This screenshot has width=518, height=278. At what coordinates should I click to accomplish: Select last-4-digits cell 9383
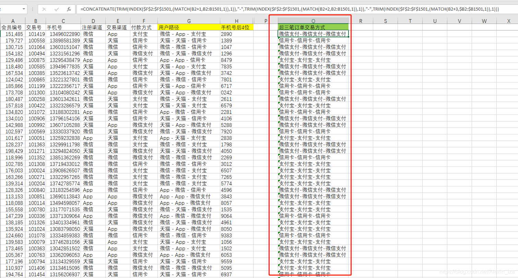click(x=237, y=235)
